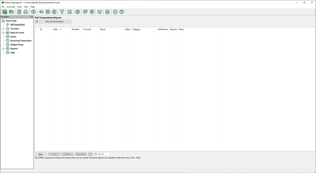Select Bank Accounts in navigation tree

pyautogui.click(x=17, y=33)
